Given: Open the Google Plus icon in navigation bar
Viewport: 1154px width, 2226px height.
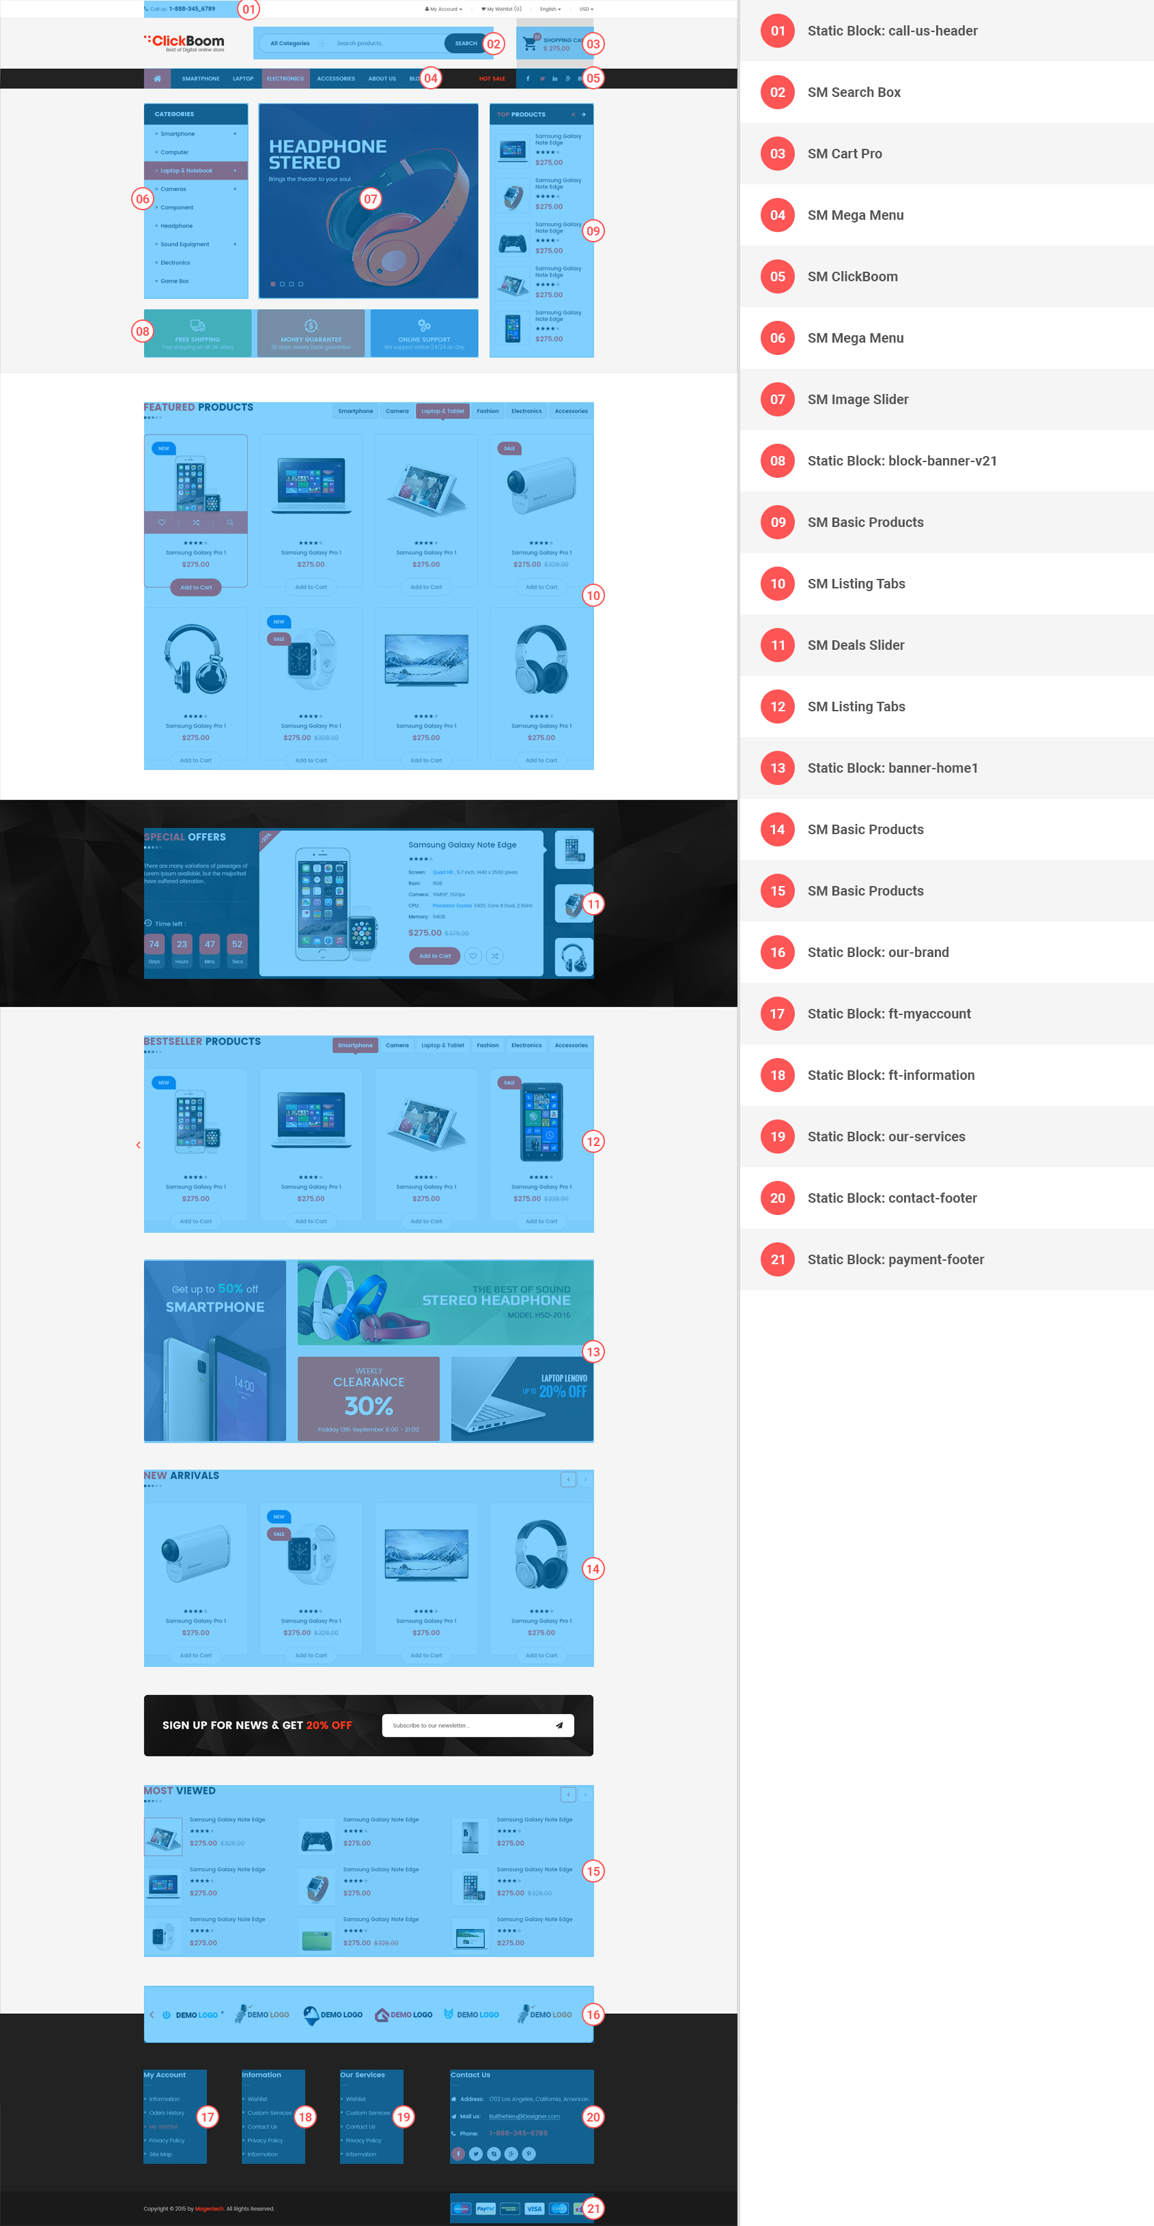Looking at the screenshot, I should (568, 79).
